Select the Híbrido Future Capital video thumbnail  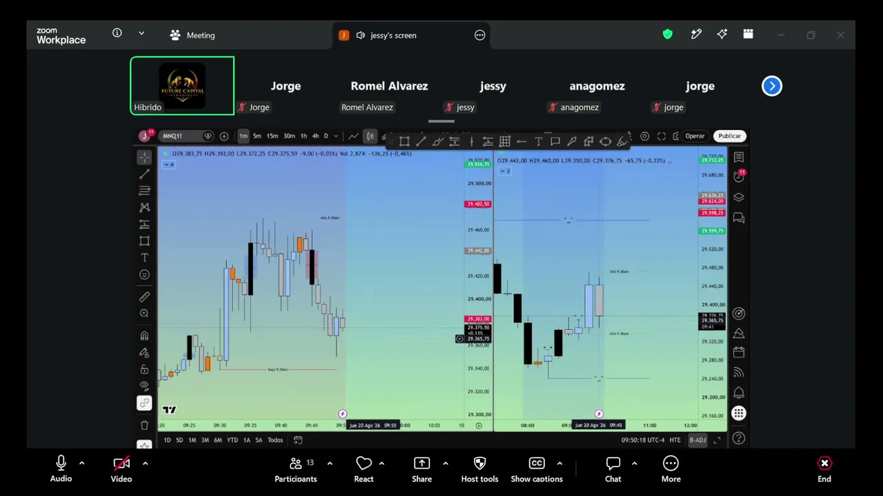(182, 85)
